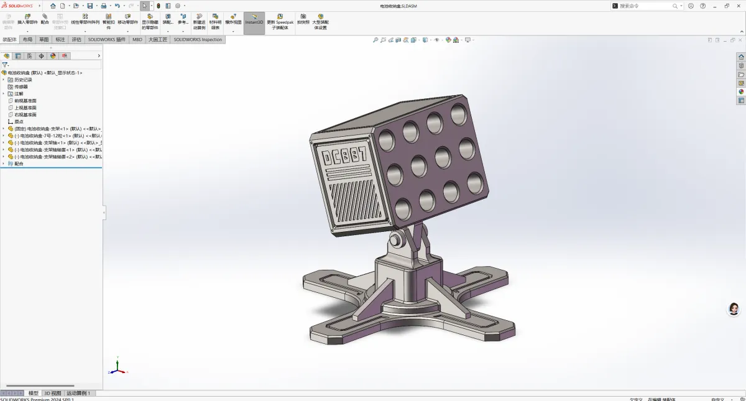The image size is (746, 401).
Task: Open SOLIDWORKS Resources home in task pane
Action: 741,57
